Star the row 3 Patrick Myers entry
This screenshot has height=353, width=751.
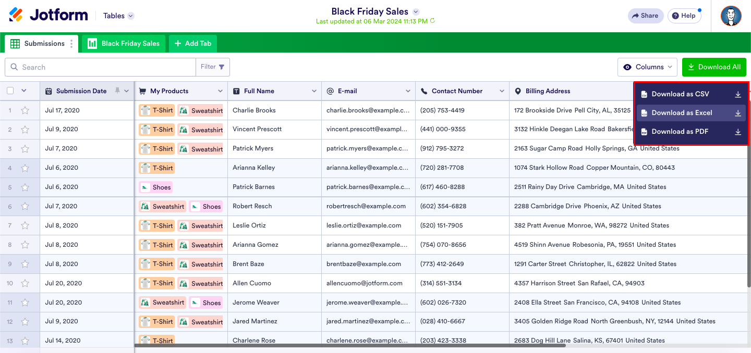pos(25,149)
